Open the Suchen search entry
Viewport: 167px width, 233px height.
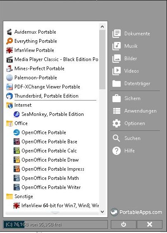126,138
